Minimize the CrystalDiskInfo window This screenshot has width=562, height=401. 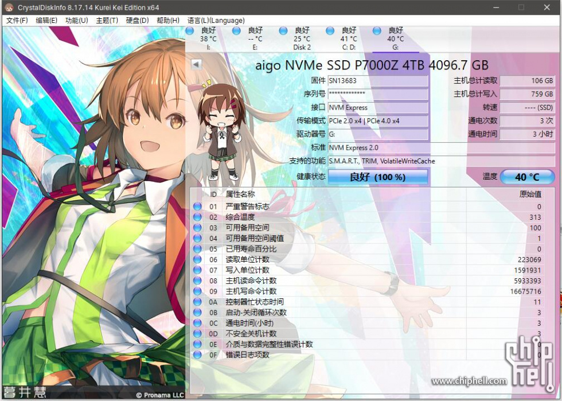coord(497,7)
